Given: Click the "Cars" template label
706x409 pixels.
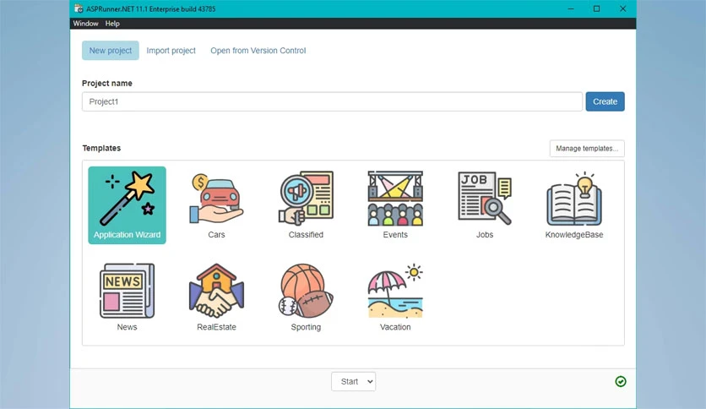Looking at the screenshot, I should tap(216, 235).
